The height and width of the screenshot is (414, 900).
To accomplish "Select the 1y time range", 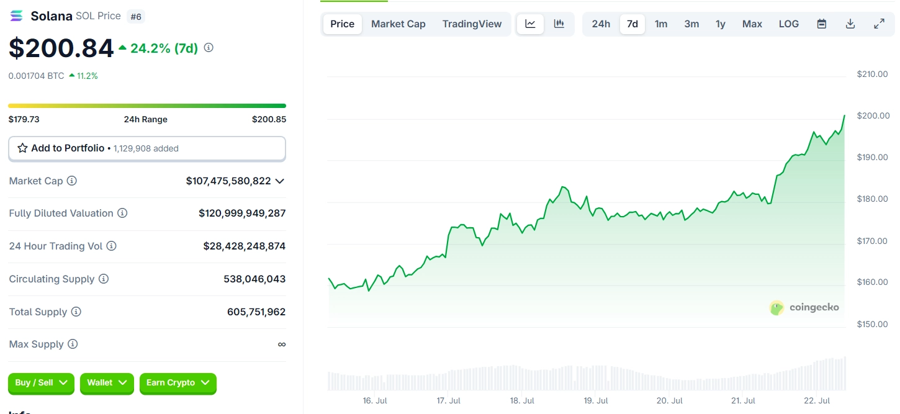I will coord(721,24).
